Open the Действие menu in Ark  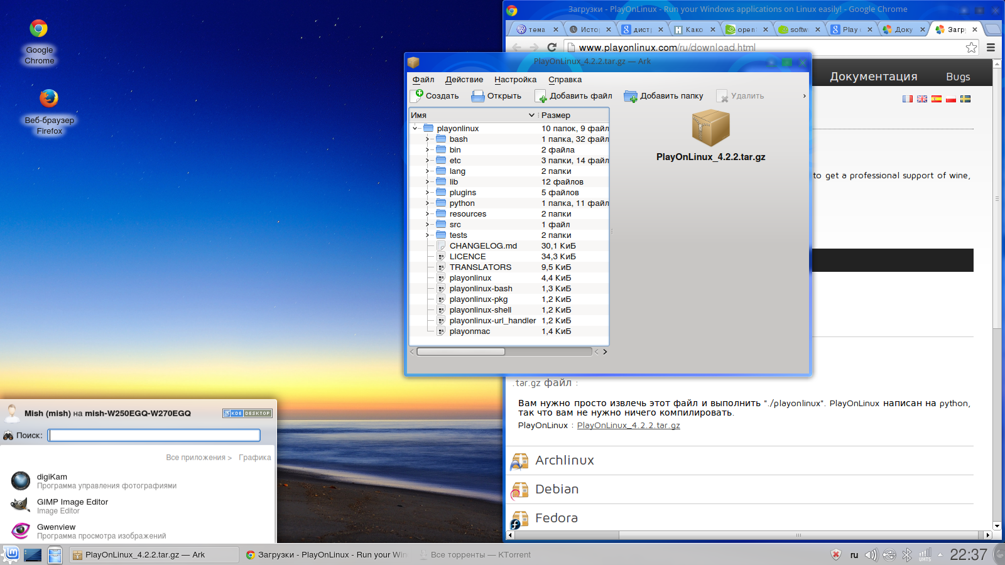pos(464,80)
